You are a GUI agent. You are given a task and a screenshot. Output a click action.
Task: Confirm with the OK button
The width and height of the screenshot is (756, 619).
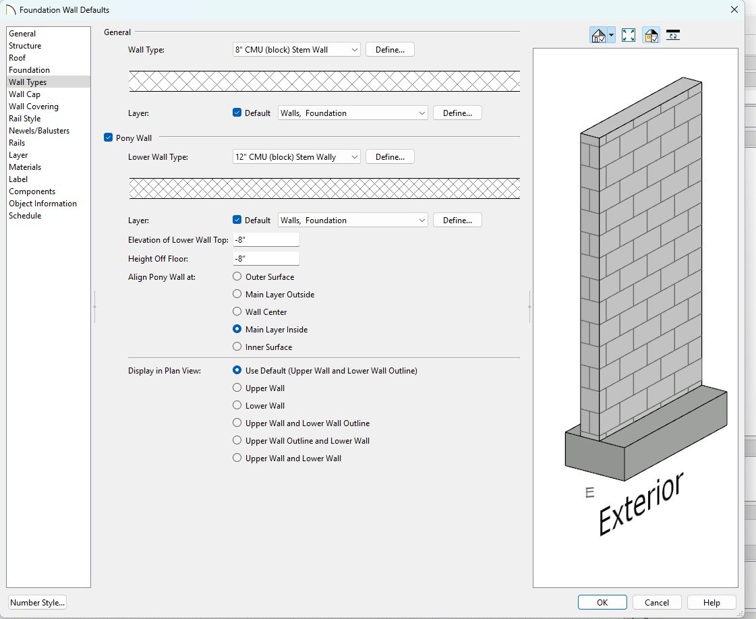(x=602, y=603)
